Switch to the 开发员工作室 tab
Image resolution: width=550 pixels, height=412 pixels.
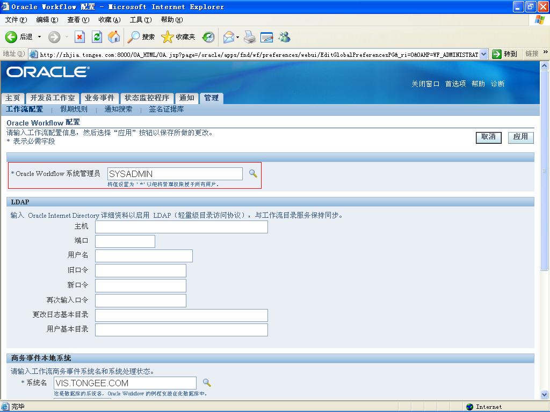tap(52, 98)
